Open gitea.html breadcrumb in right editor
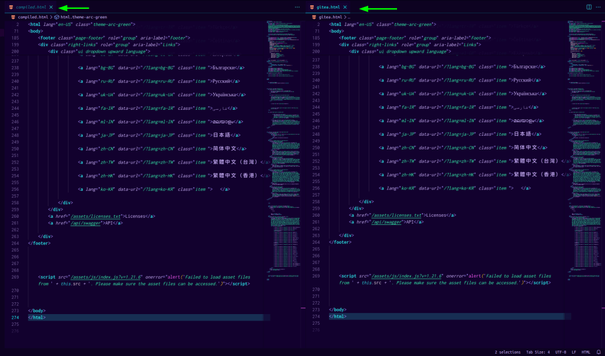605x356 pixels. [x=329, y=17]
